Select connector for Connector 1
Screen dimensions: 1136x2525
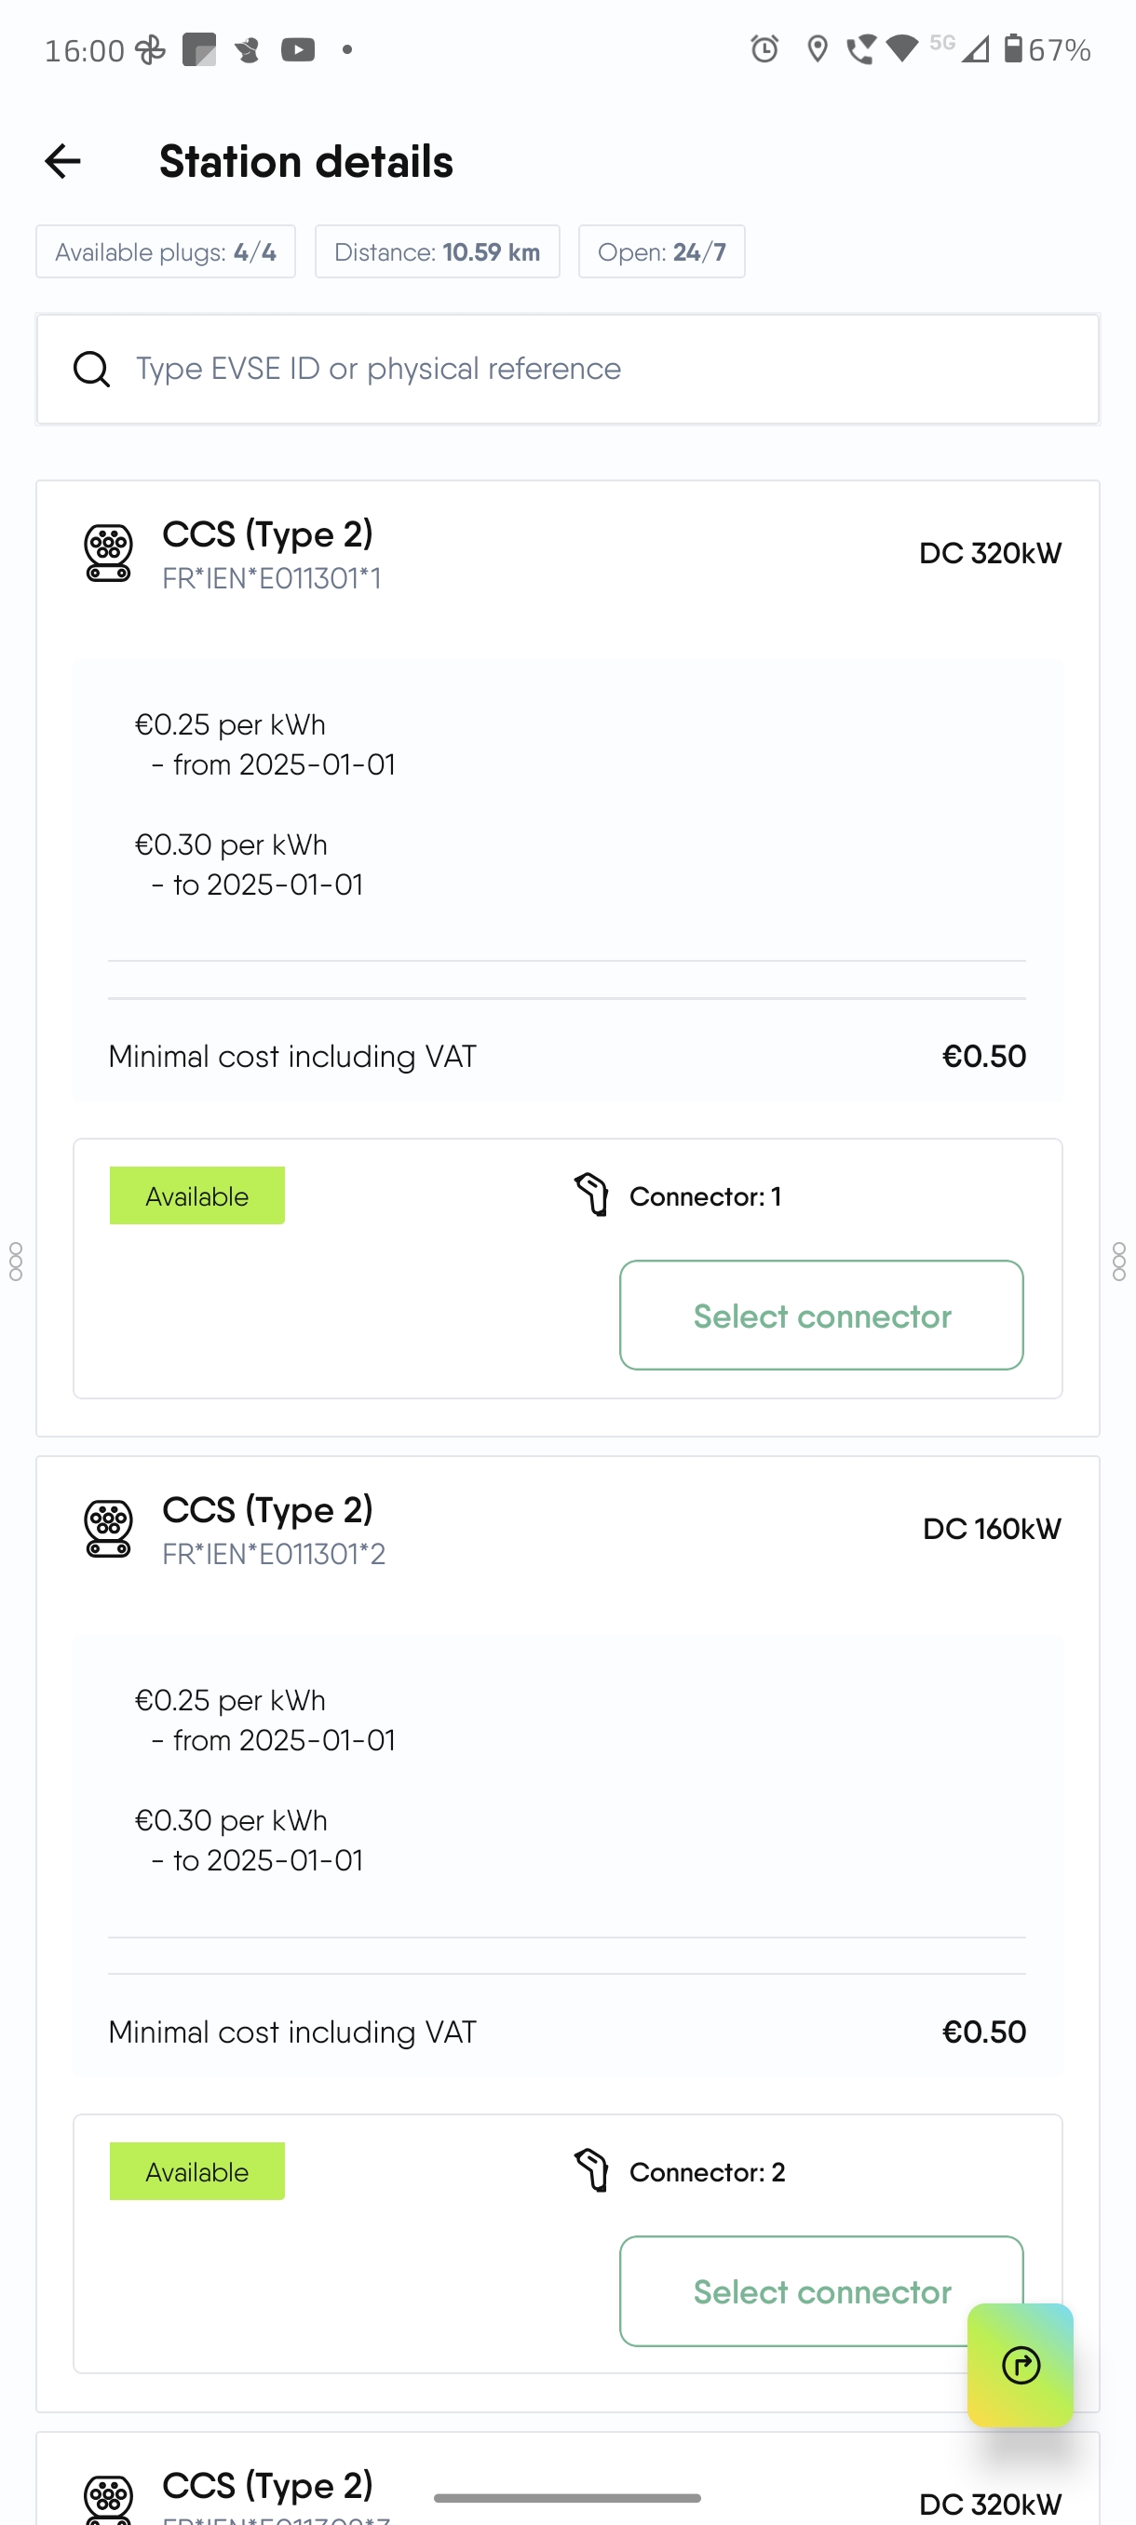click(x=821, y=1315)
